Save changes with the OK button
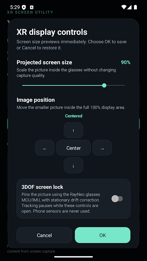This screenshot has height=261, width=147. coord(103,235)
